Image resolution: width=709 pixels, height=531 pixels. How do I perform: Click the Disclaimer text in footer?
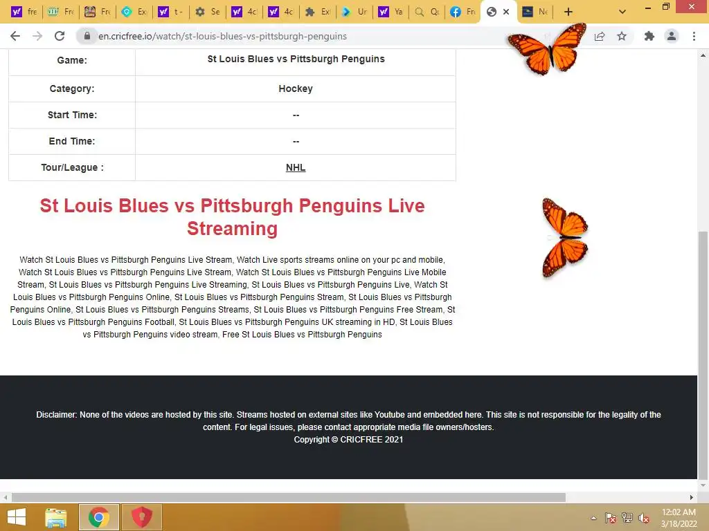click(348, 421)
